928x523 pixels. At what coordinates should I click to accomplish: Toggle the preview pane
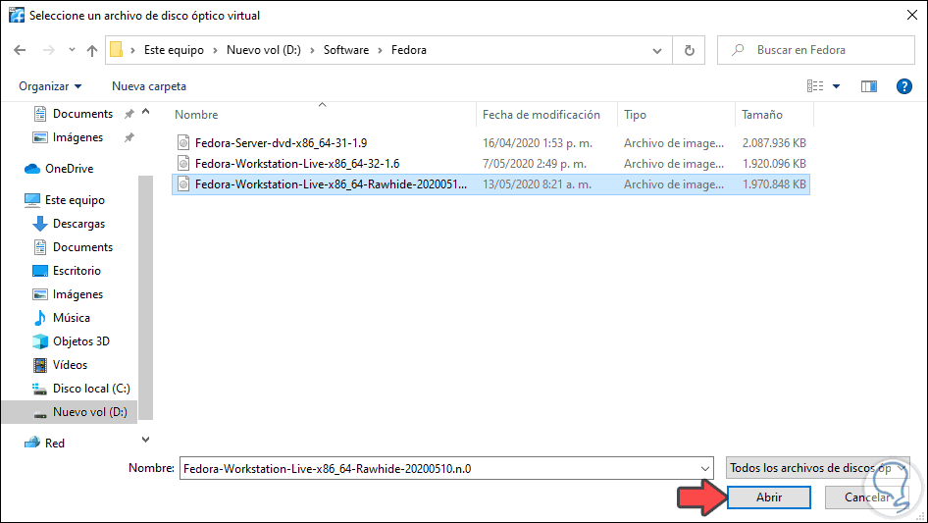pyautogui.click(x=869, y=86)
